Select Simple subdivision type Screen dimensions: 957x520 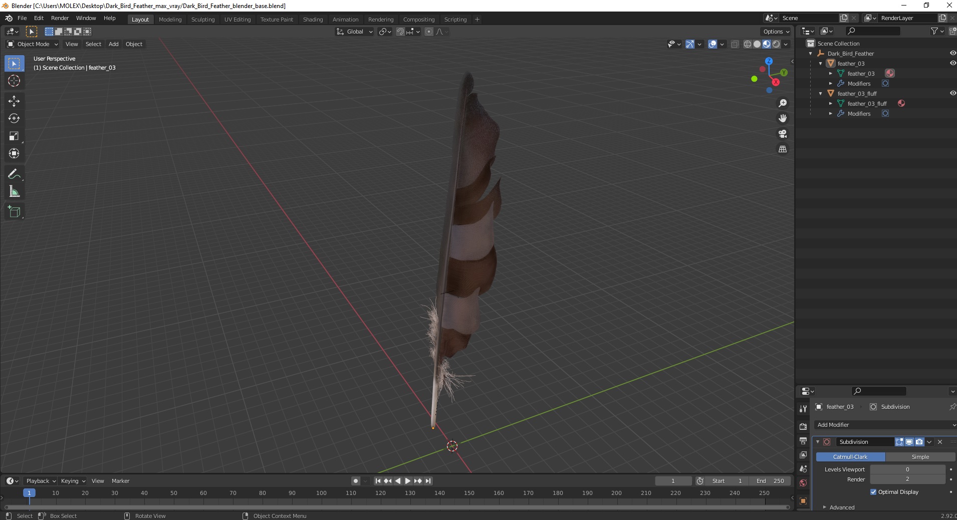click(920, 457)
